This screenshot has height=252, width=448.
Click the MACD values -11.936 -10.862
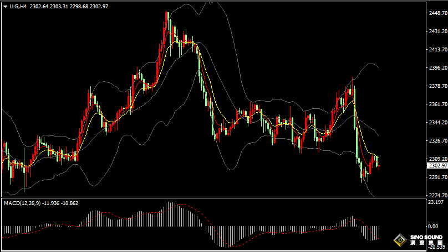point(61,203)
